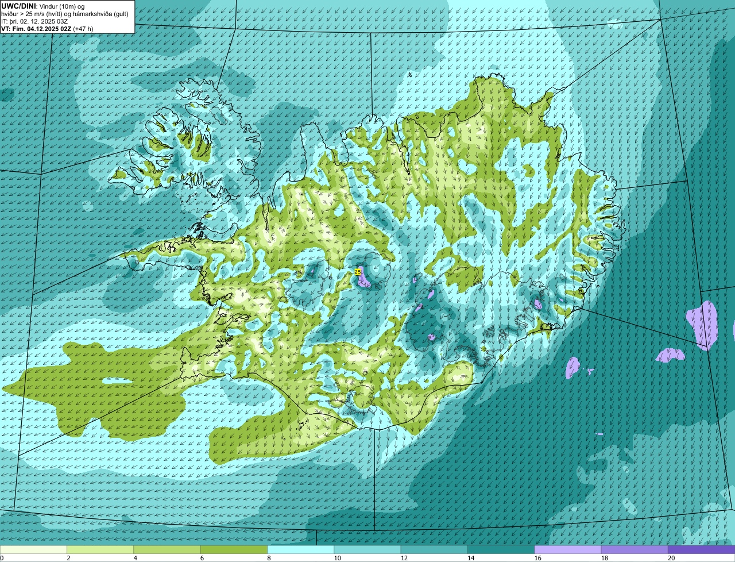The width and height of the screenshot is (735, 562).
Task: Click the legend value 2
Action: tap(68, 558)
